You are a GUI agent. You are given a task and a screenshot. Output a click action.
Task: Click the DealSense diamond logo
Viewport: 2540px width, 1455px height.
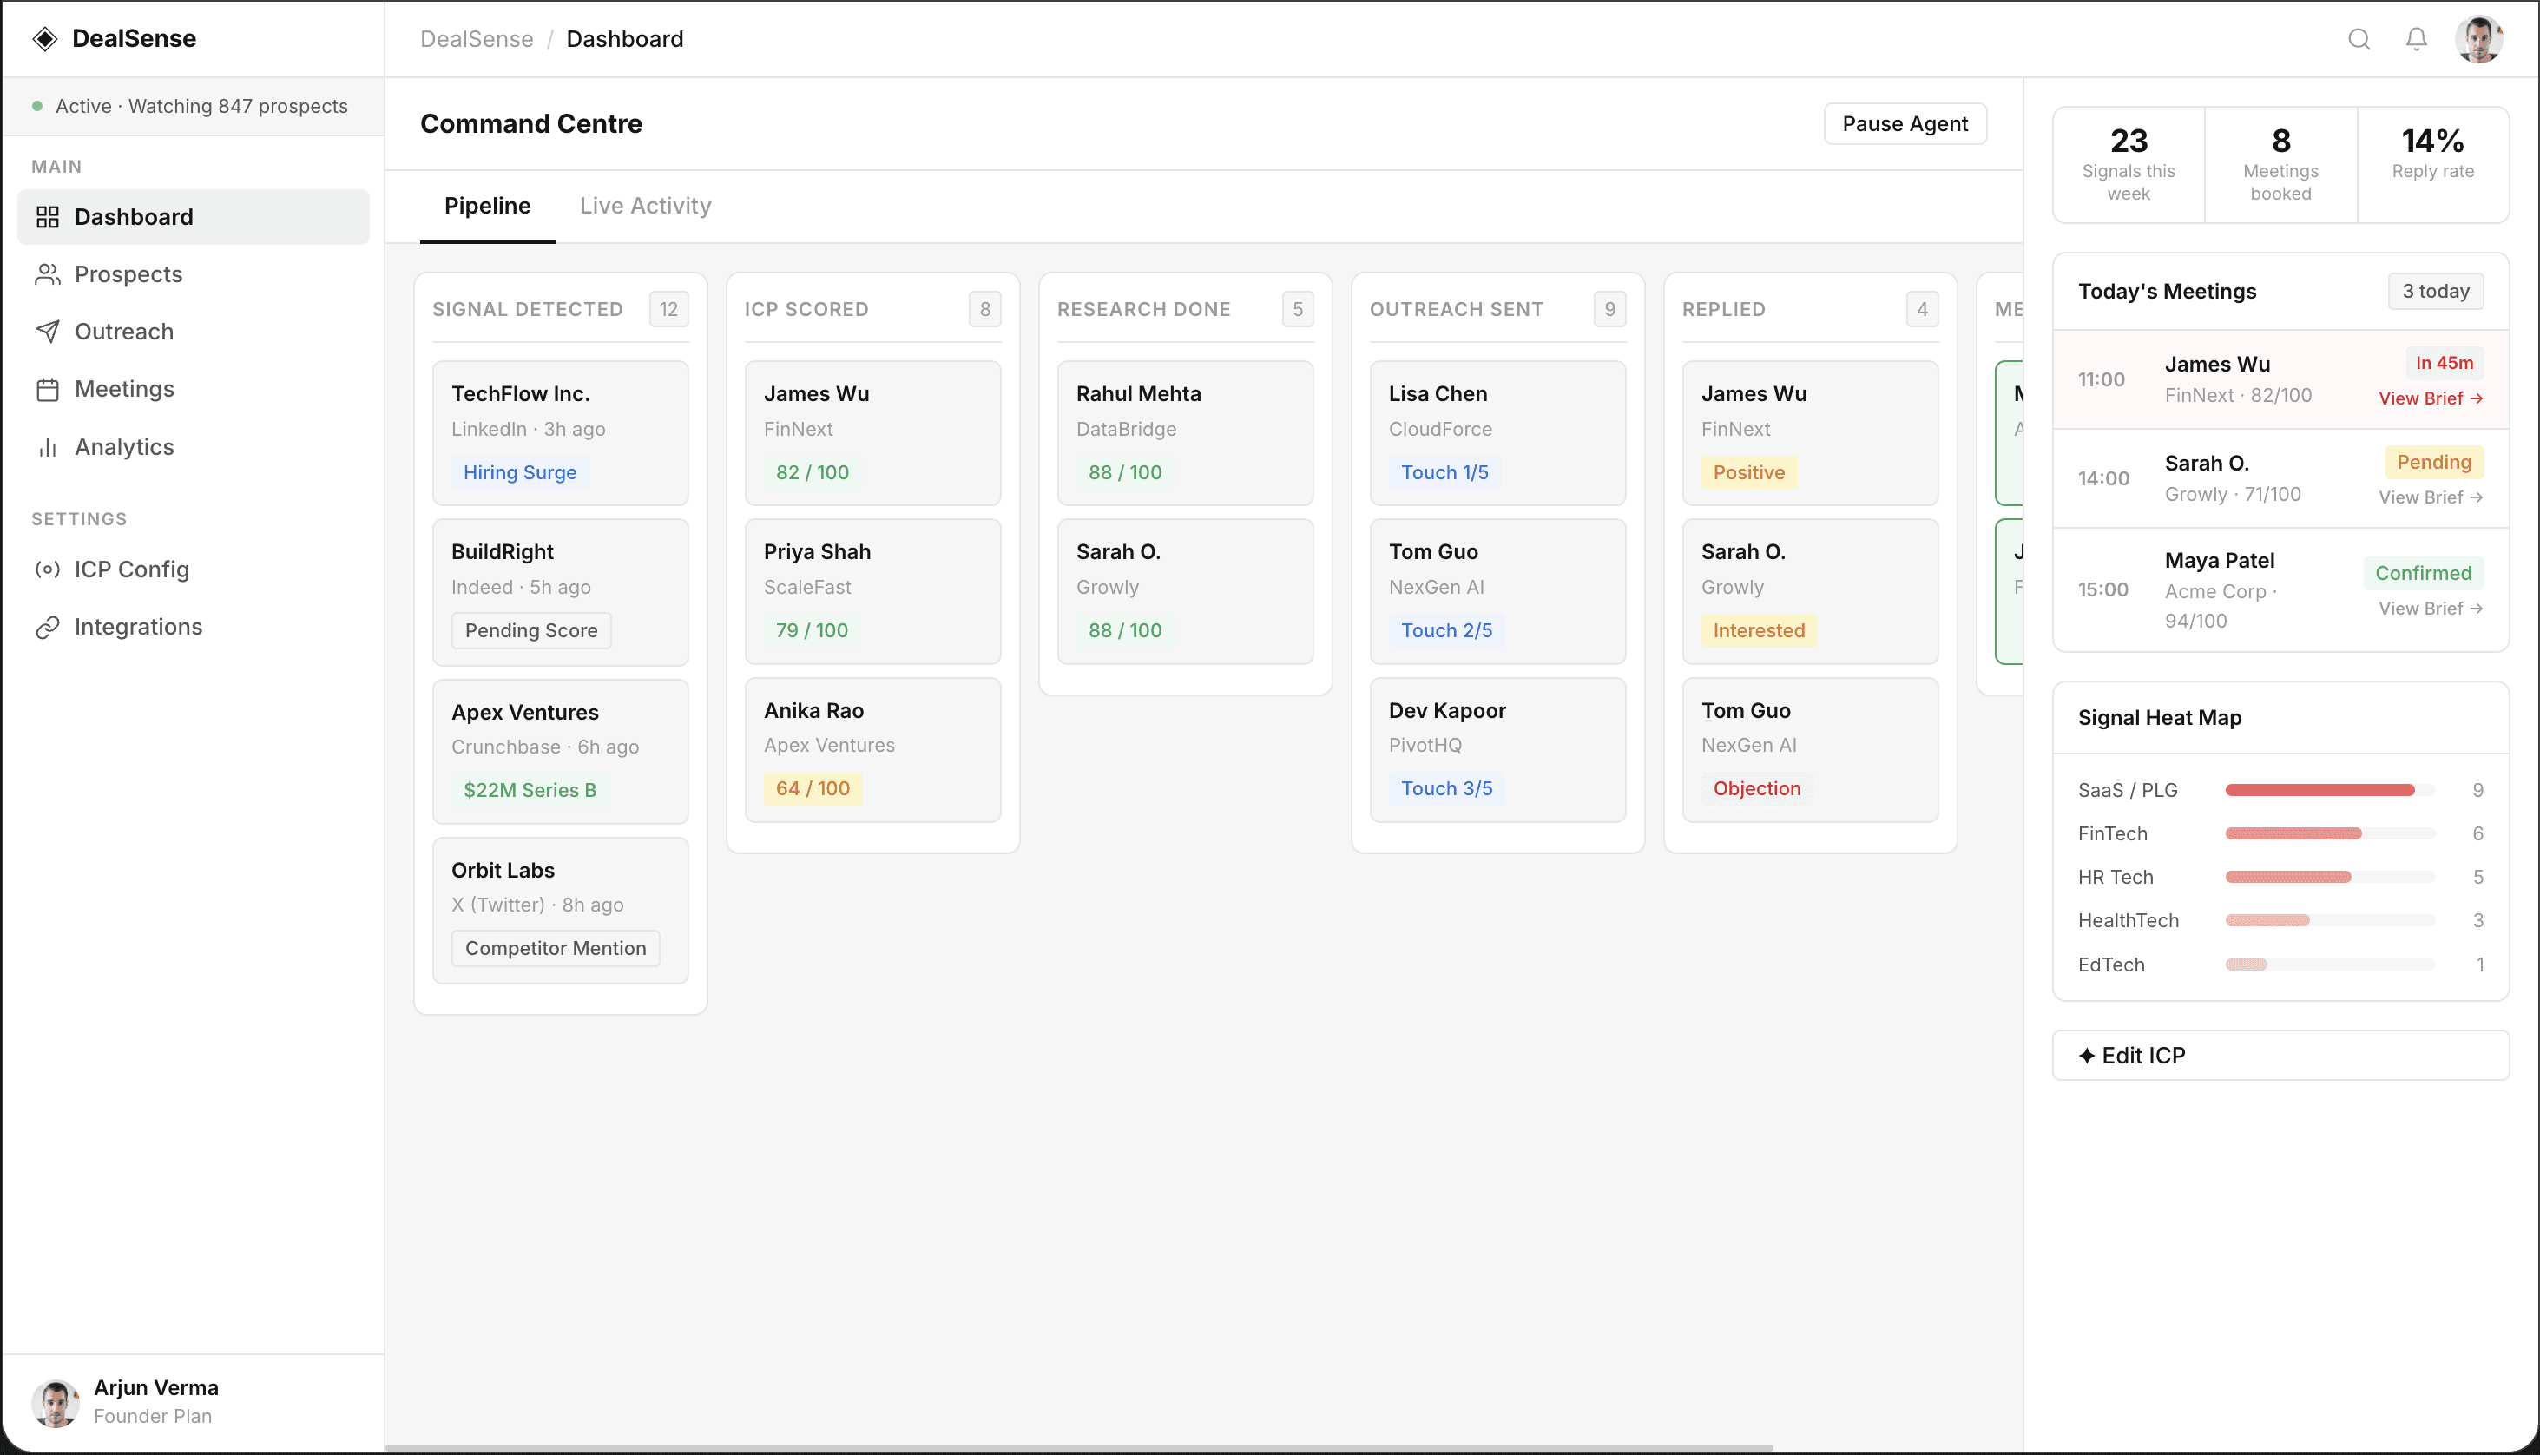45,39
